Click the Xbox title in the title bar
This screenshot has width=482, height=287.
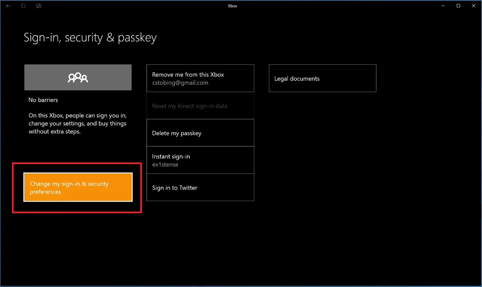tap(232, 6)
